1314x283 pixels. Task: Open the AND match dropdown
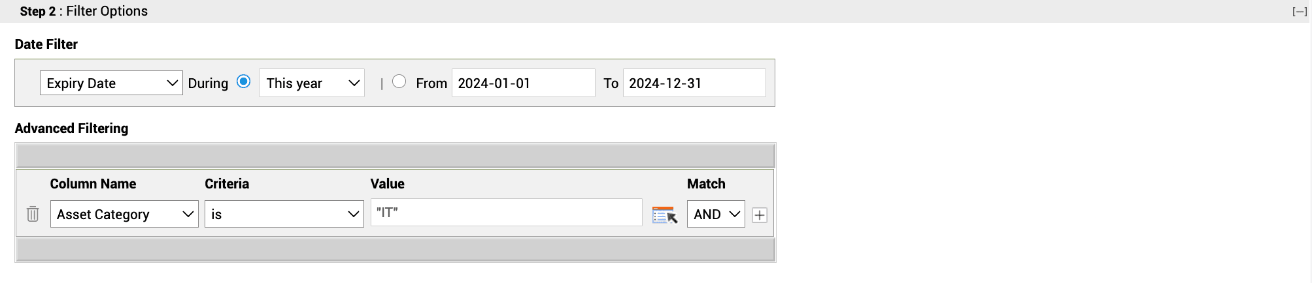pos(716,214)
